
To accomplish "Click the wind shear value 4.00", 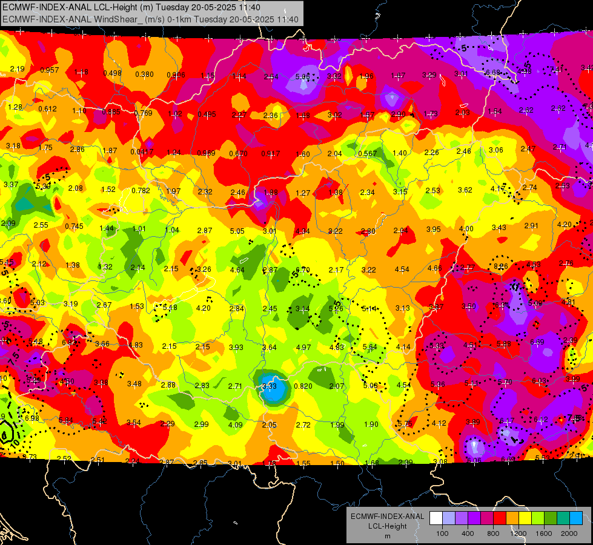I will 466,229.
